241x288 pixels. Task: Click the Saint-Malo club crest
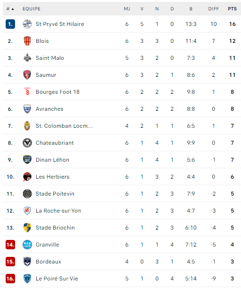pos(27,58)
